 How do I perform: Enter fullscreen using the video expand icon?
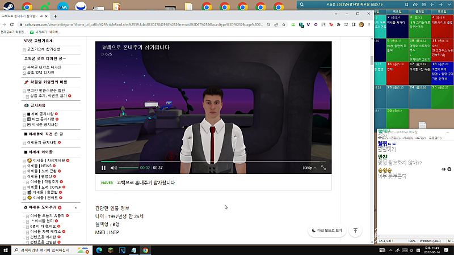click(x=323, y=168)
